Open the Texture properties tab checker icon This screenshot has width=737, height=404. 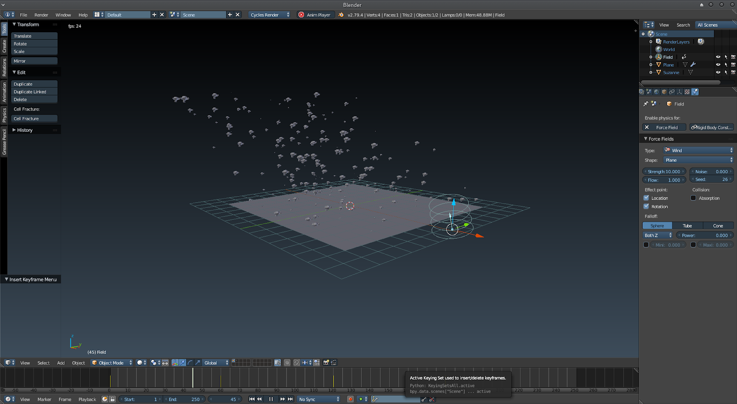[x=687, y=92]
